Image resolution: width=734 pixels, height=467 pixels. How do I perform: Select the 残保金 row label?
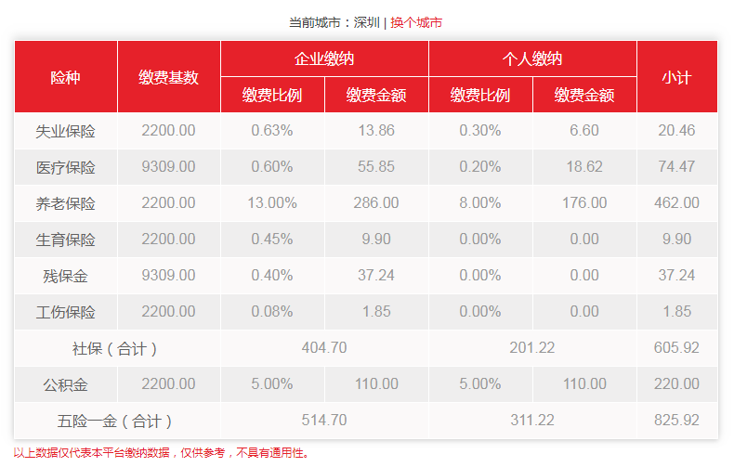pyautogui.click(x=66, y=276)
